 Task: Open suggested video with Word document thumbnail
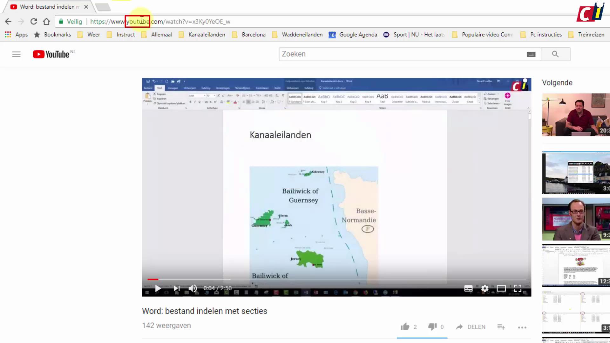coord(576,266)
